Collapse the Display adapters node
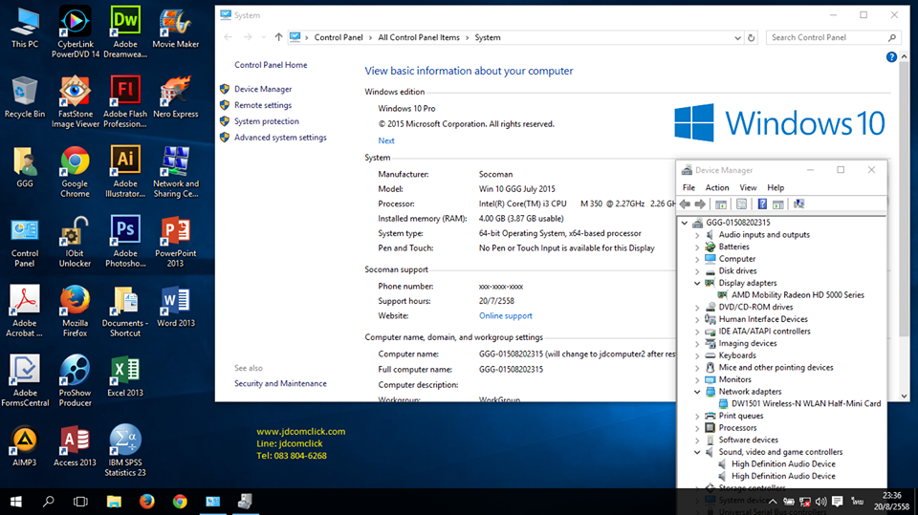 pyautogui.click(x=697, y=283)
